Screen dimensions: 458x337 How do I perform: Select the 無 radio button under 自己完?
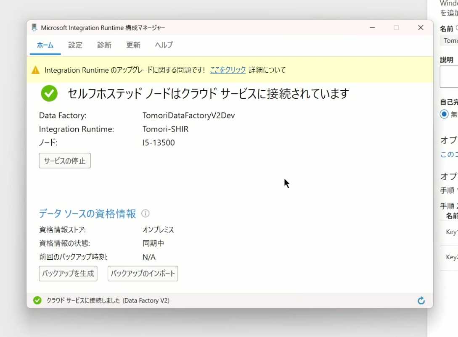[444, 114]
